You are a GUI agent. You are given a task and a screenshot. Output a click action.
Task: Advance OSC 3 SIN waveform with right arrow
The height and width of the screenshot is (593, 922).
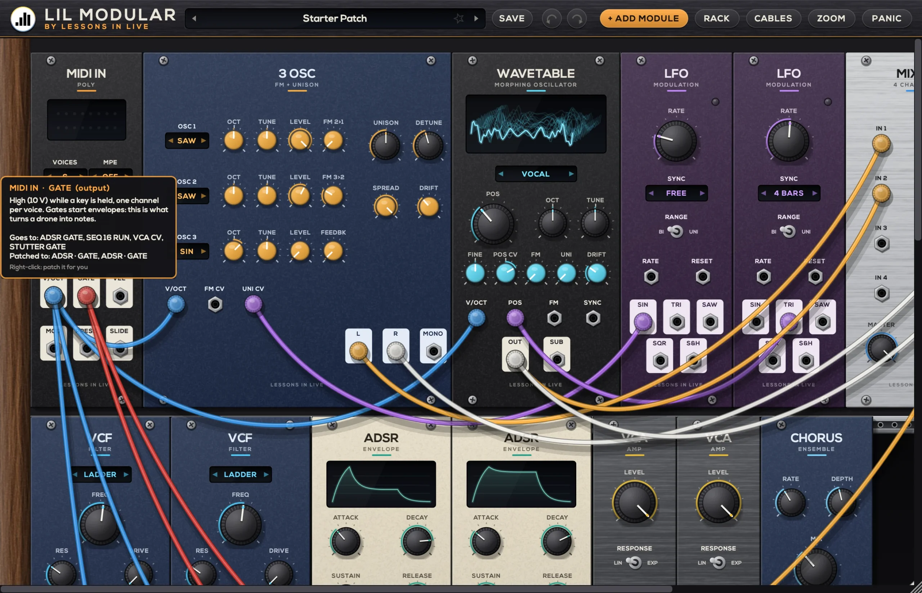coord(203,251)
